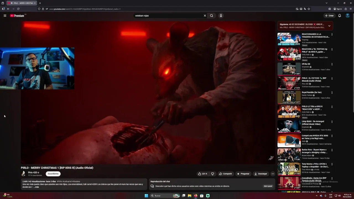
Task: Open taskbar volume control
Action: pyautogui.click(x=339, y=196)
